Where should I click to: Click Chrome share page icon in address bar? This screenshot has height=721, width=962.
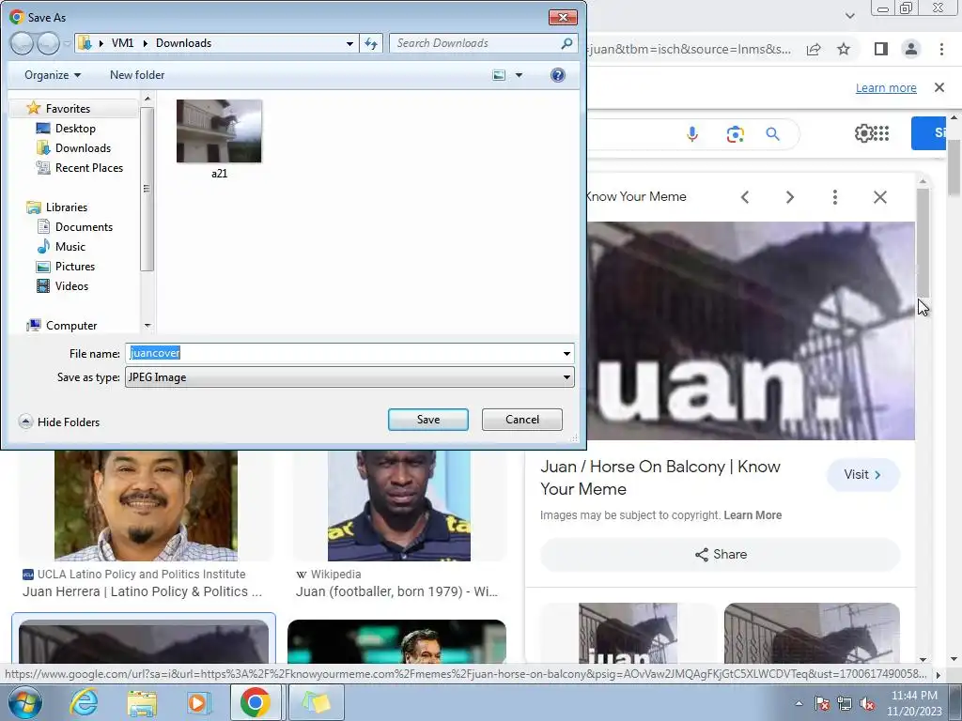pyautogui.click(x=814, y=50)
